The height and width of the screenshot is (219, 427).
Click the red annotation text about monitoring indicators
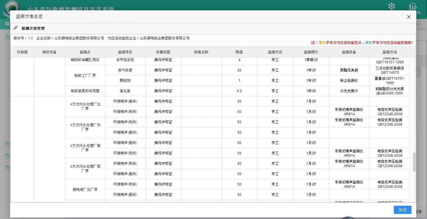click(361, 42)
